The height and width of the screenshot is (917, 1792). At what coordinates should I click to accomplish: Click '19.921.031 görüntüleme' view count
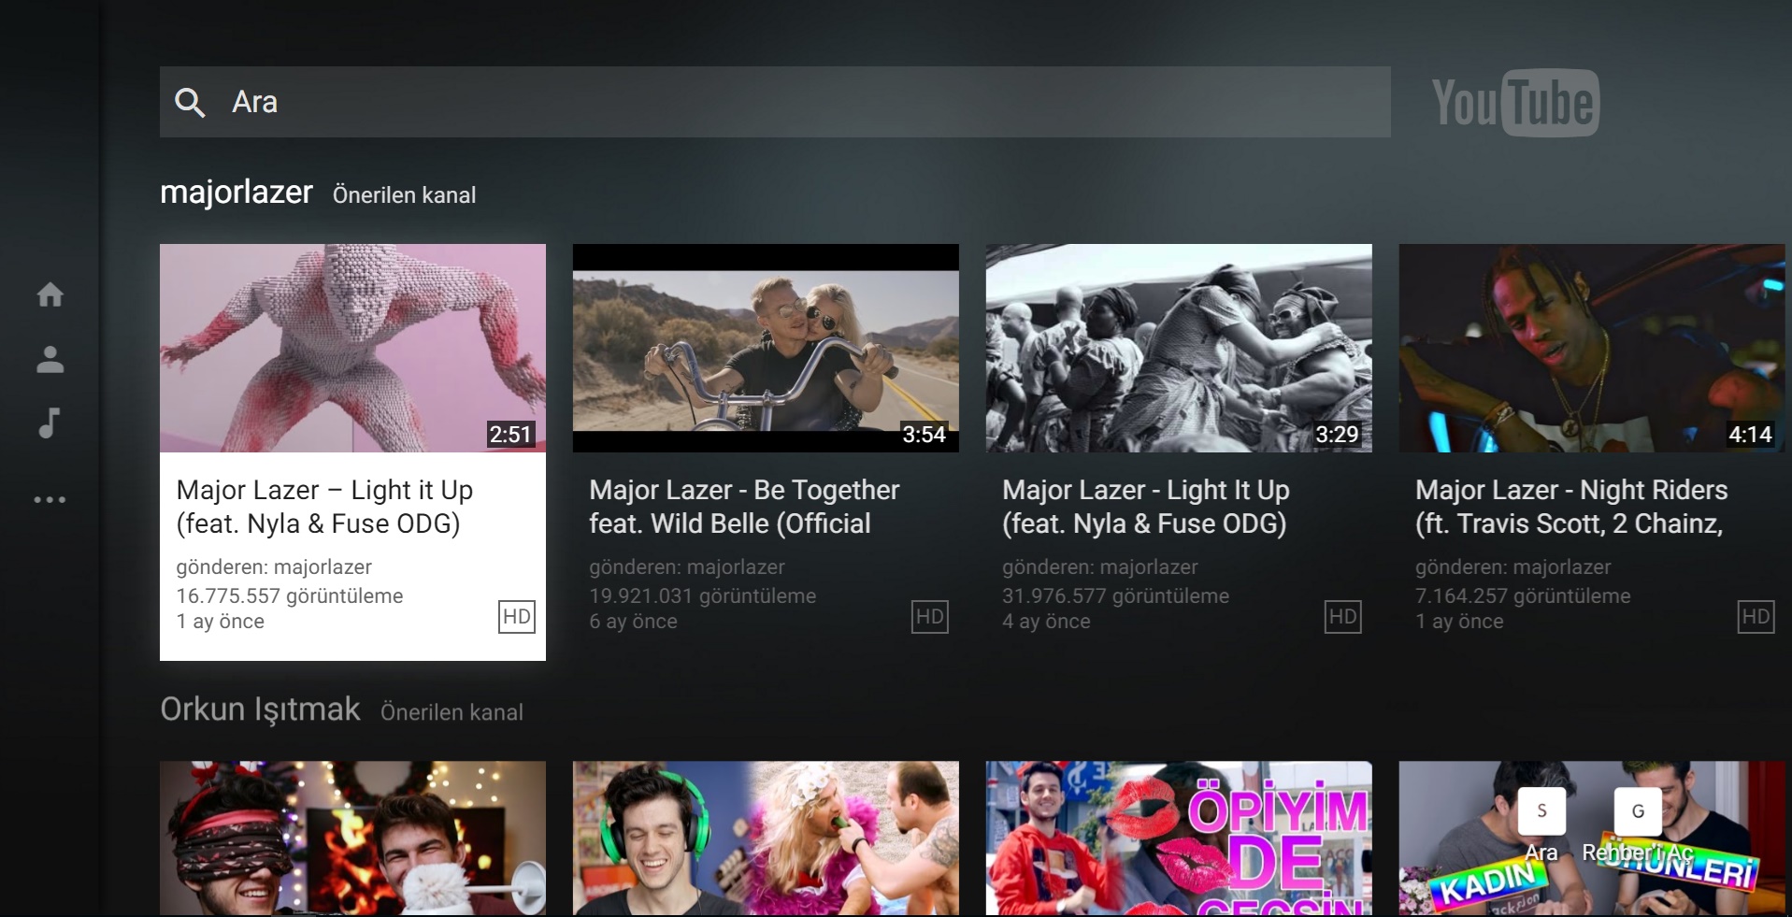point(703,596)
